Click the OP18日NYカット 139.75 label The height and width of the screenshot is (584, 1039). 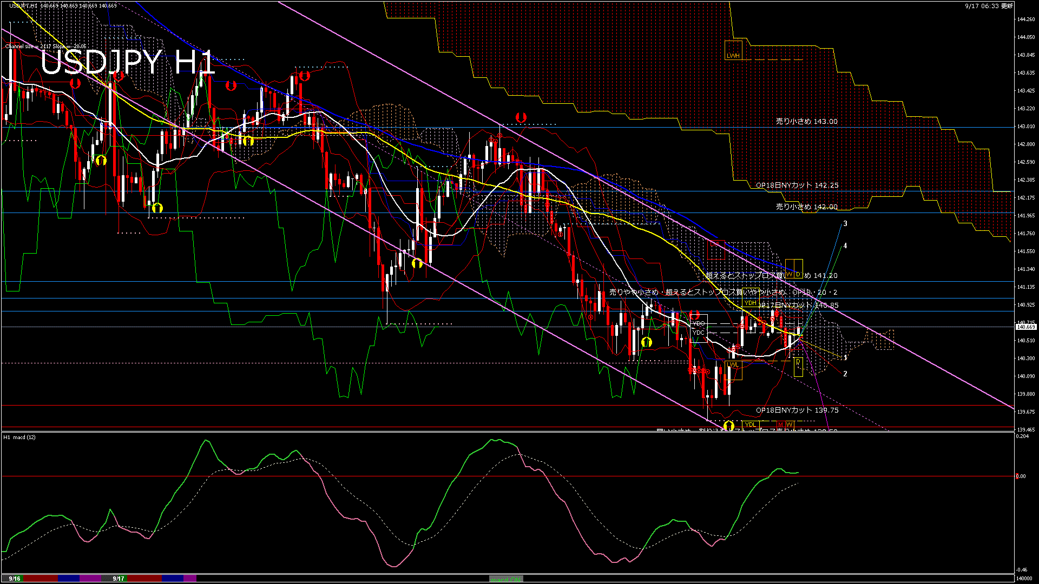(797, 410)
